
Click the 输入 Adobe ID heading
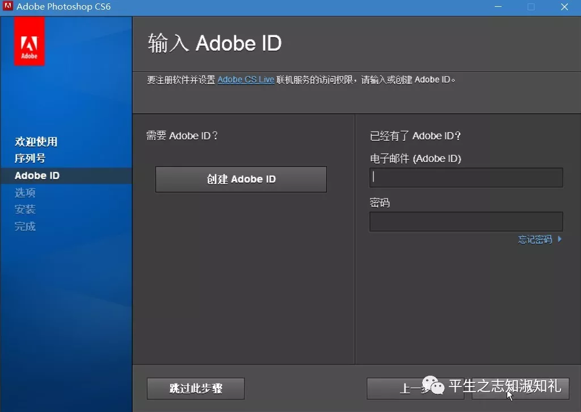tap(214, 43)
